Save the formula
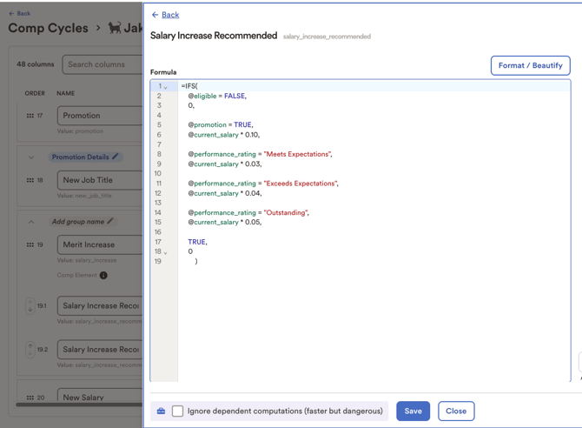 [x=413, y=411]
